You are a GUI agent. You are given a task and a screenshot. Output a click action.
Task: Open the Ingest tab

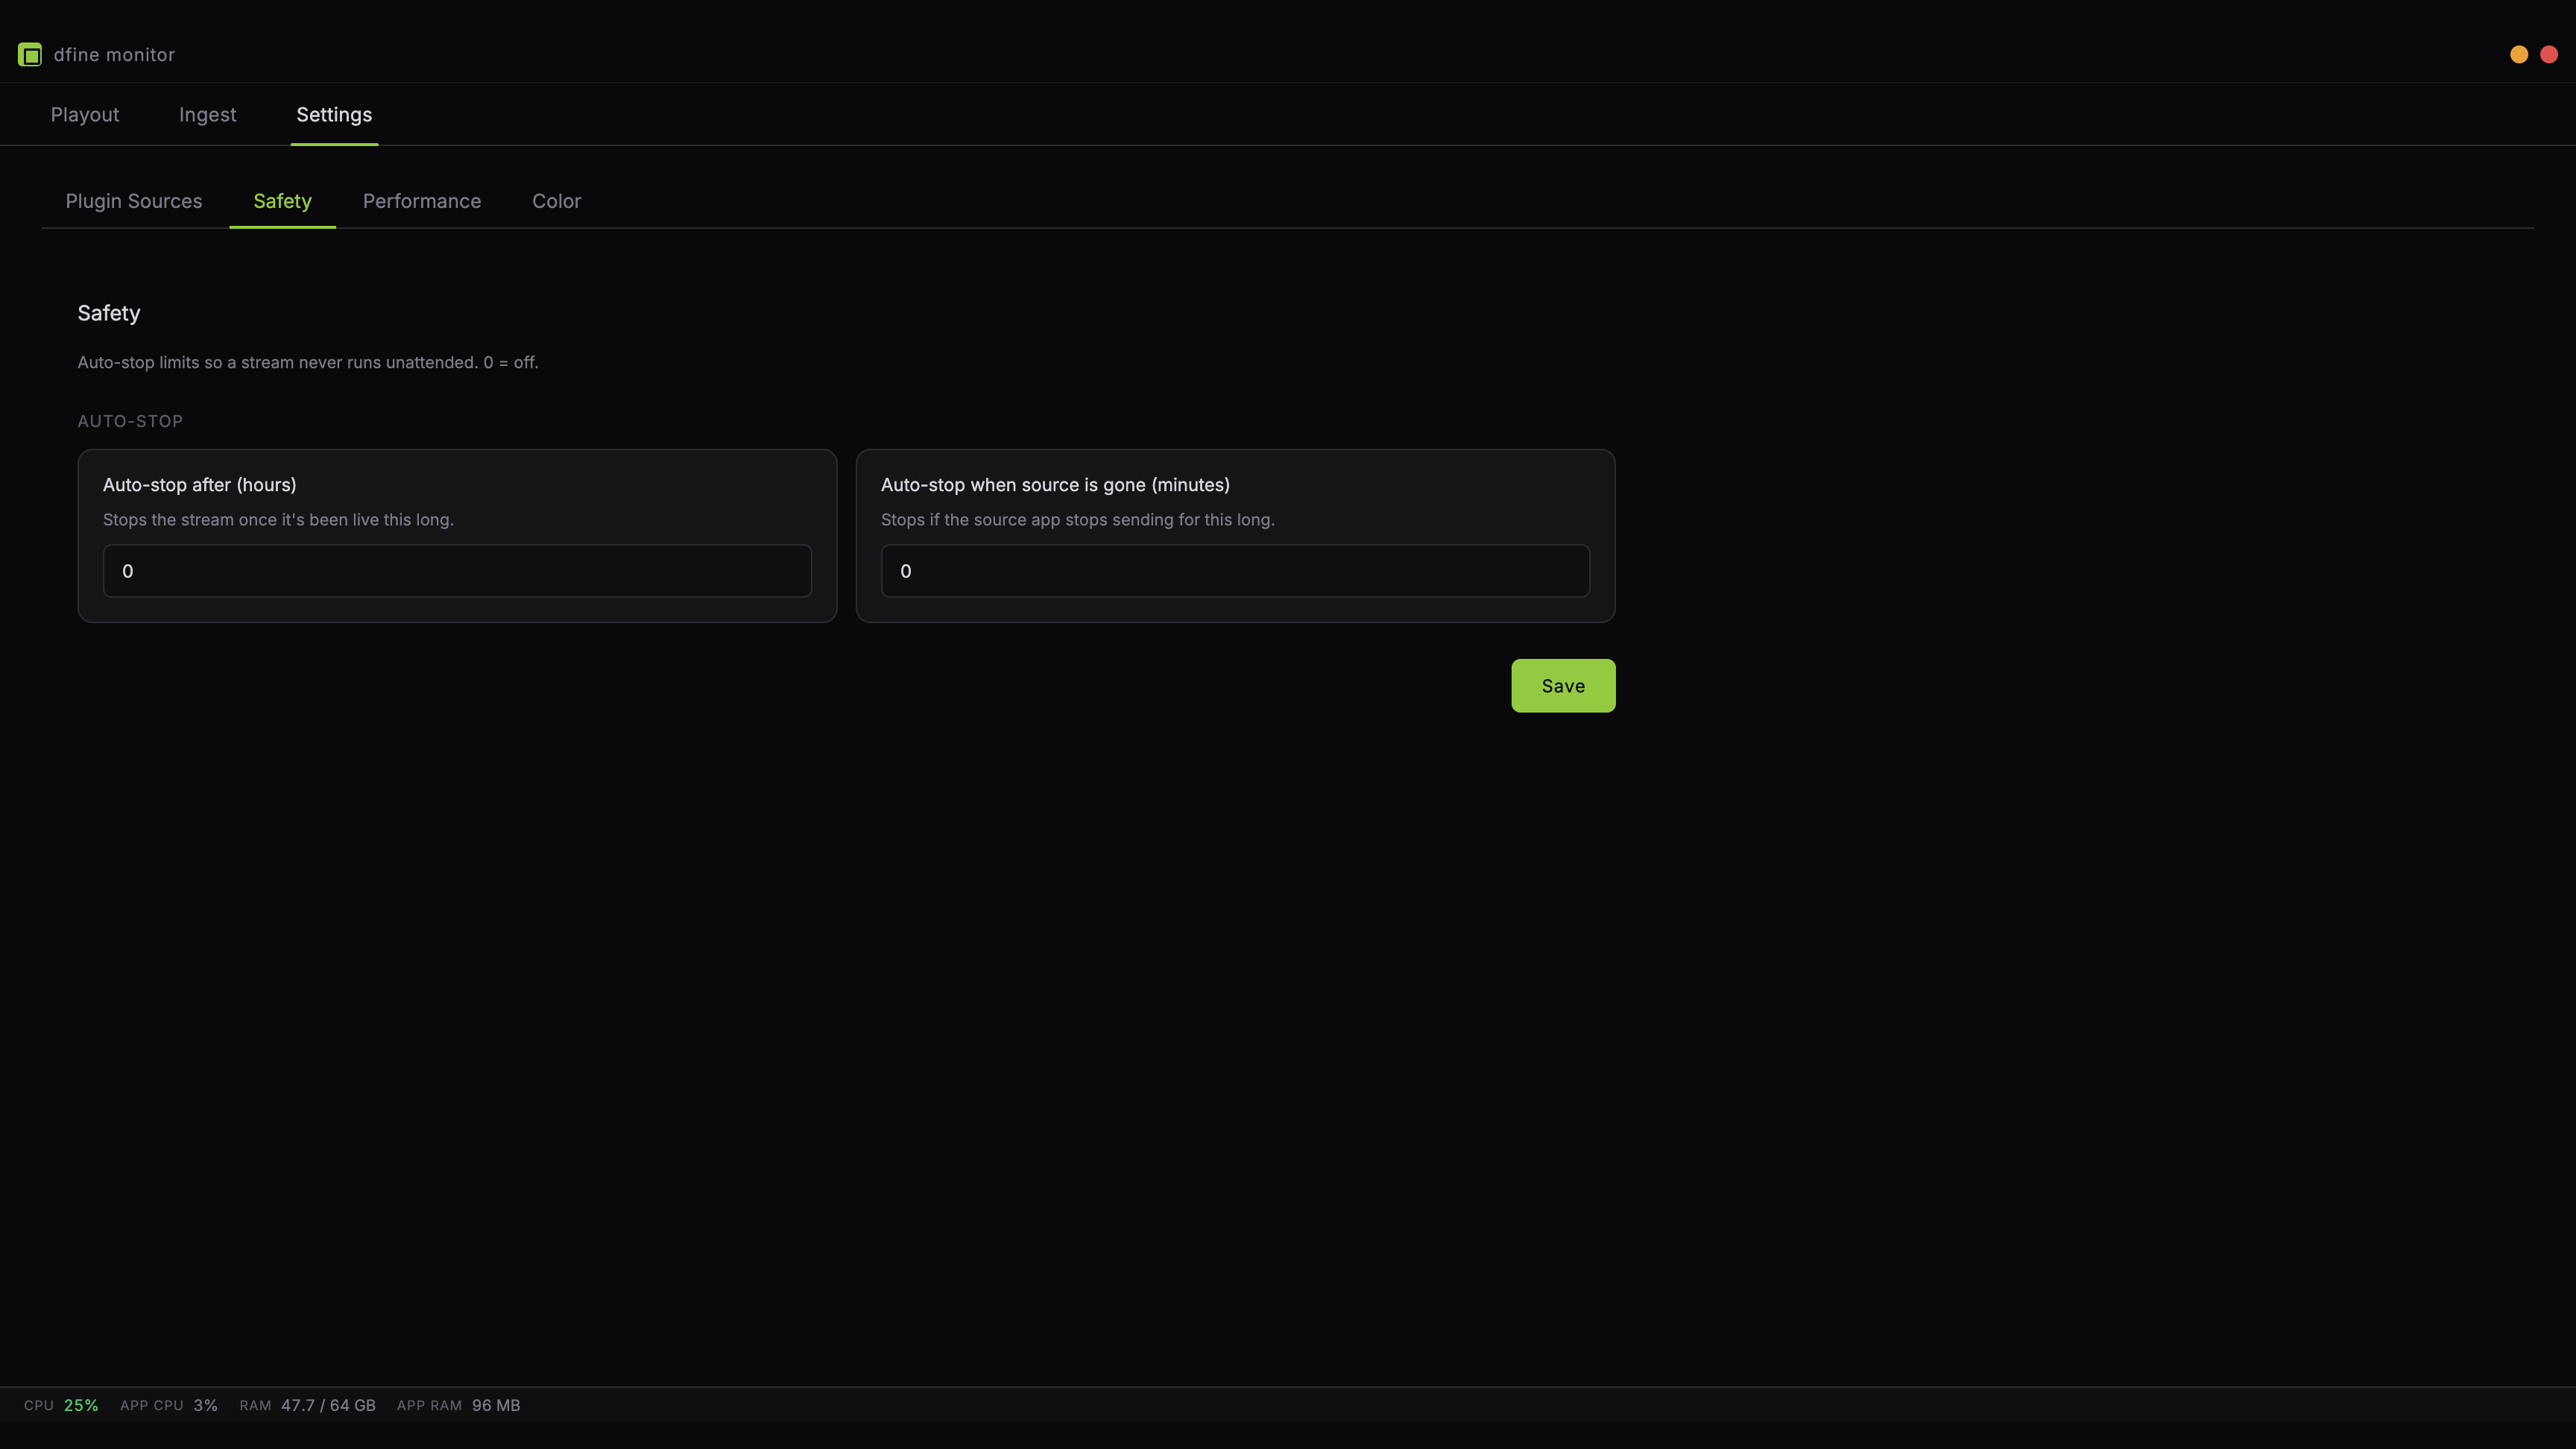(208, 115)
